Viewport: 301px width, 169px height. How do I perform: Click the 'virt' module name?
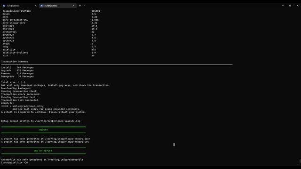point(5,55)
